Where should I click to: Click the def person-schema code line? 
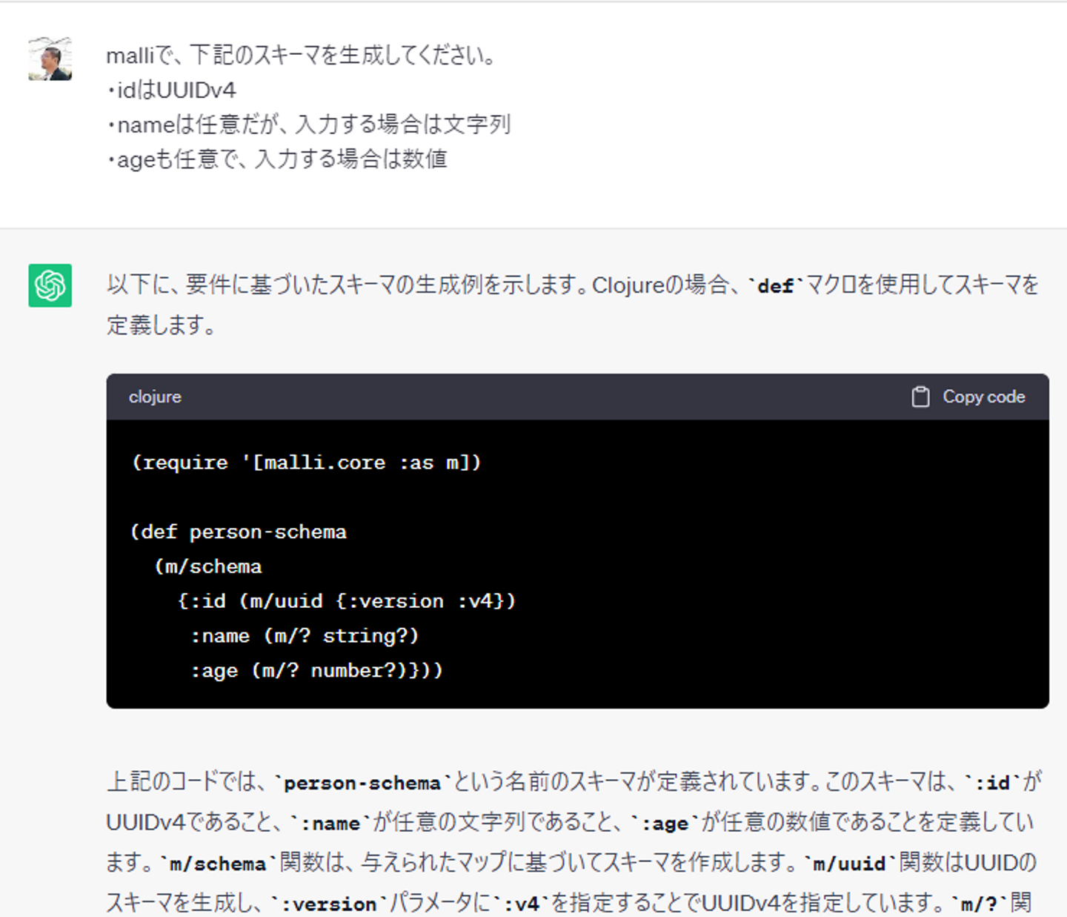point(239,532)
